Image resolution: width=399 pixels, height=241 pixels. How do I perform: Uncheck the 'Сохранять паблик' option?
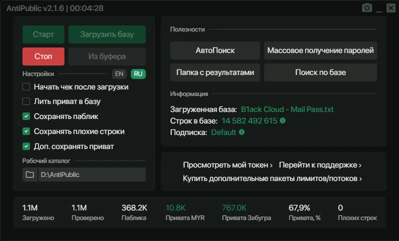tap(26, 116)
